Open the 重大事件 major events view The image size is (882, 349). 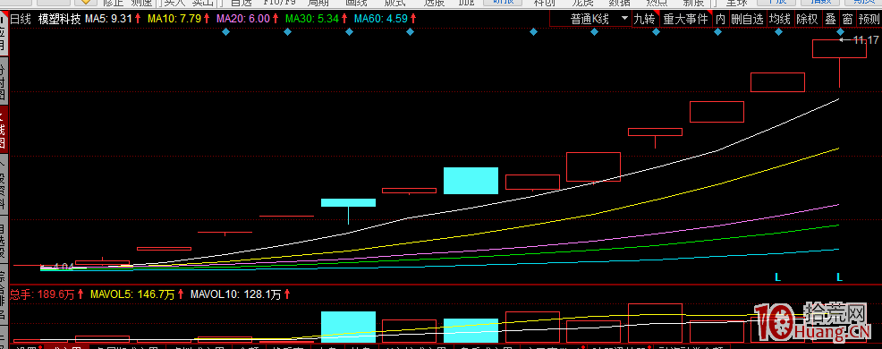pyautogui.click(x=685, y=19)
